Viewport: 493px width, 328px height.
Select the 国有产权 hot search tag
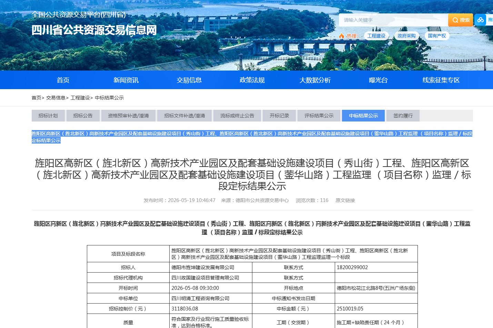point(437,36)
